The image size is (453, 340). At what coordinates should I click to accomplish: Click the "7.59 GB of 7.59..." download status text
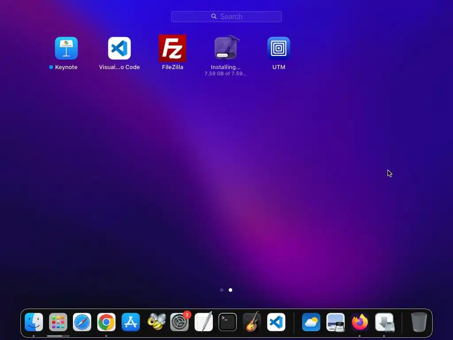pos(226,74)
